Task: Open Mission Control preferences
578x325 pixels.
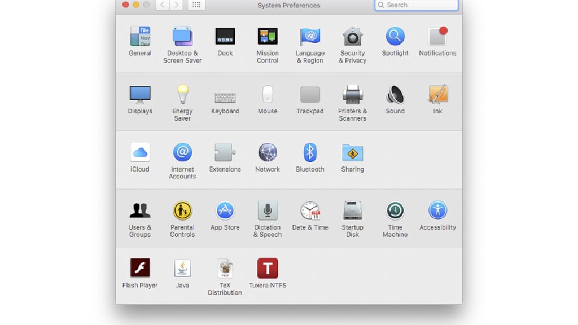Action: pos(268,37)
